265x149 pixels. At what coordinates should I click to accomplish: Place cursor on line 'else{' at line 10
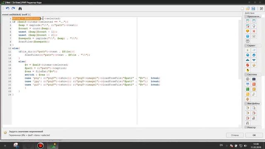(x=16, y=48)
